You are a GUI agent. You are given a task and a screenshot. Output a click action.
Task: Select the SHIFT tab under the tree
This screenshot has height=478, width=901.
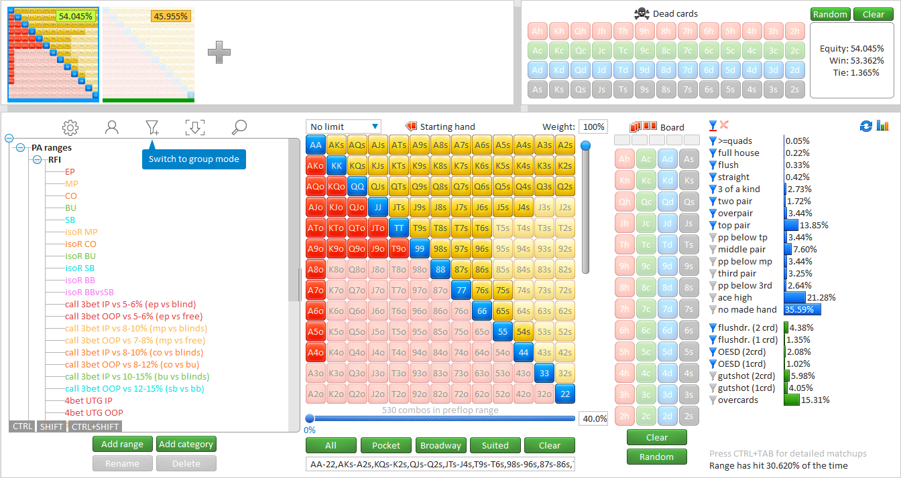(x=52, y=426)
